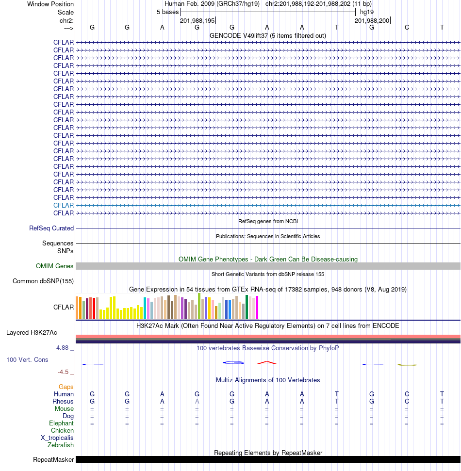Click the 5 bases scale text

tap(168, 12)
